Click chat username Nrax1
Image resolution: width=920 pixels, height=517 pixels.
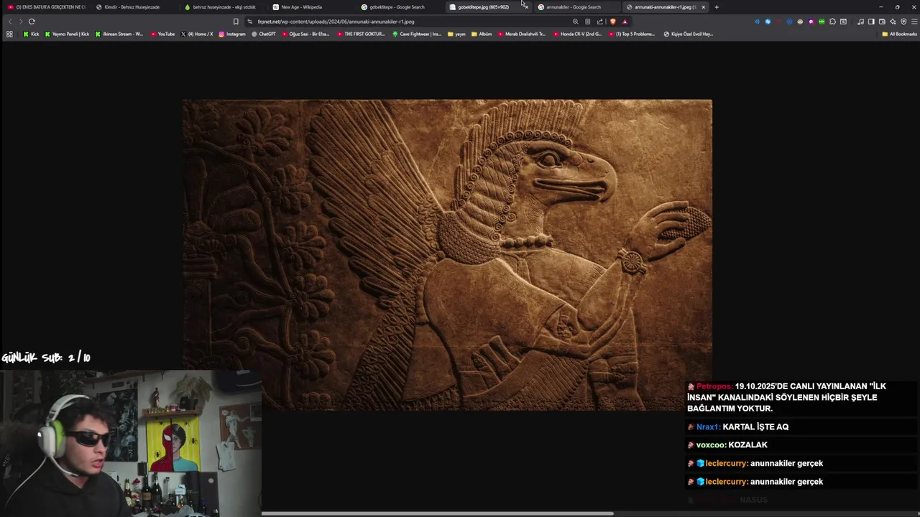708,427
